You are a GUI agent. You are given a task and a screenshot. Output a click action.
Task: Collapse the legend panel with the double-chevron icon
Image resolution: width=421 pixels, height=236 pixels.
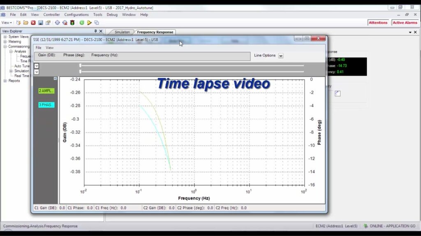point(55,78)
